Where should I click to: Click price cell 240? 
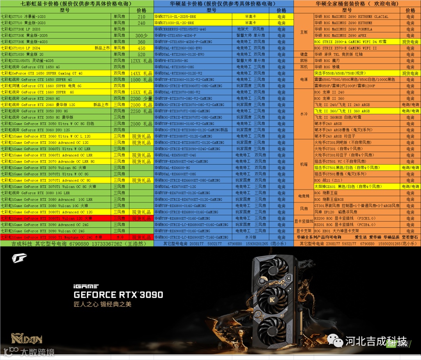142,23
